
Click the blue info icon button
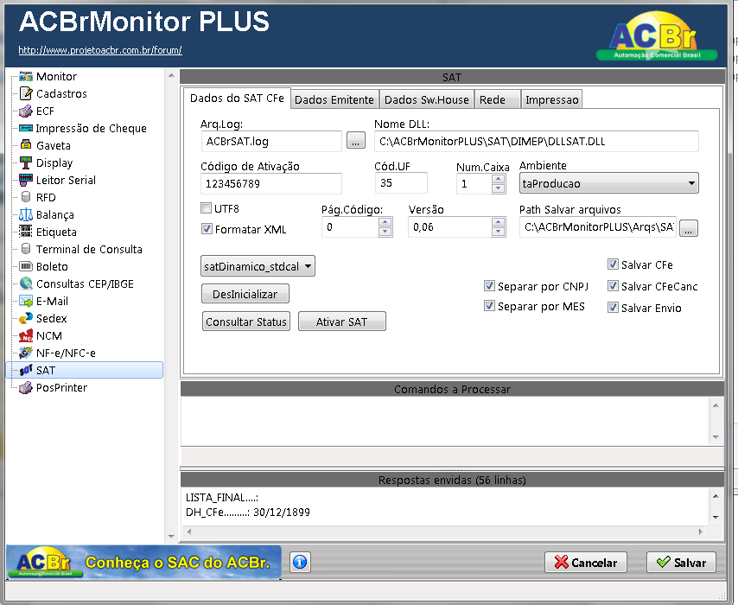coord(300,562)
